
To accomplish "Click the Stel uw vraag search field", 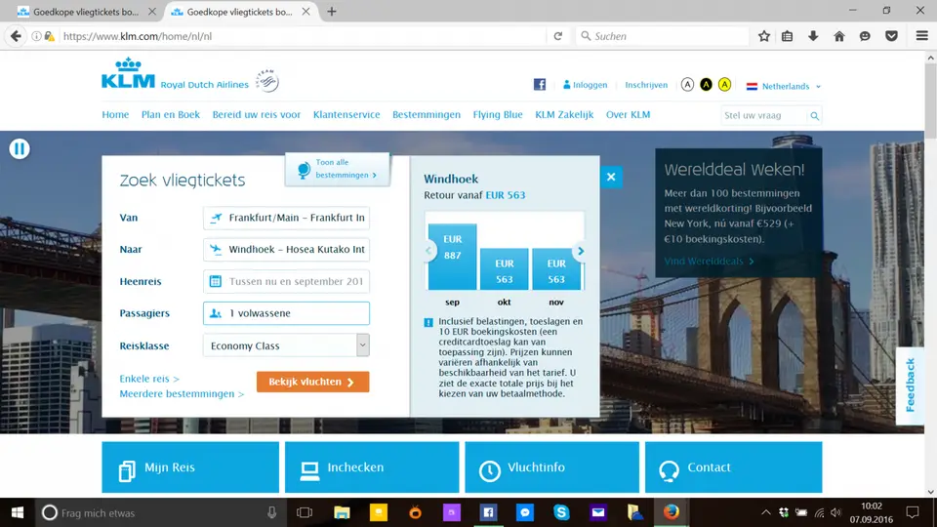I will click(x=763, y=115).
